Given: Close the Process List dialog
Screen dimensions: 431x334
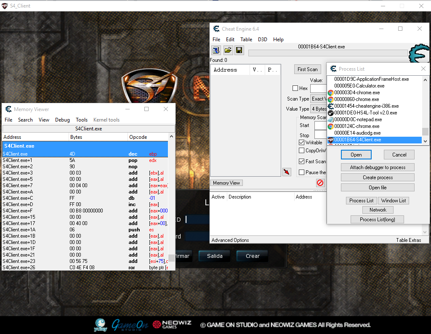Looking at the screenshot, I should point(423,69).
